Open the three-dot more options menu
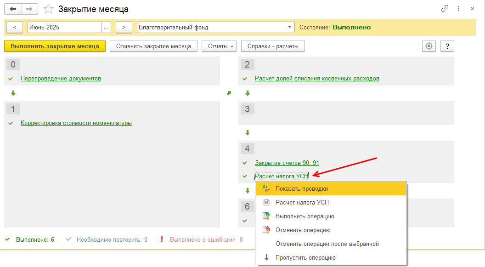 coord(458,9)
